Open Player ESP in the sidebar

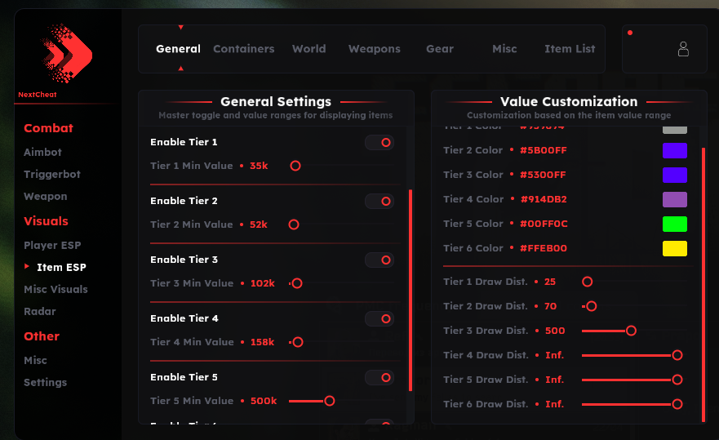[52, 246]
